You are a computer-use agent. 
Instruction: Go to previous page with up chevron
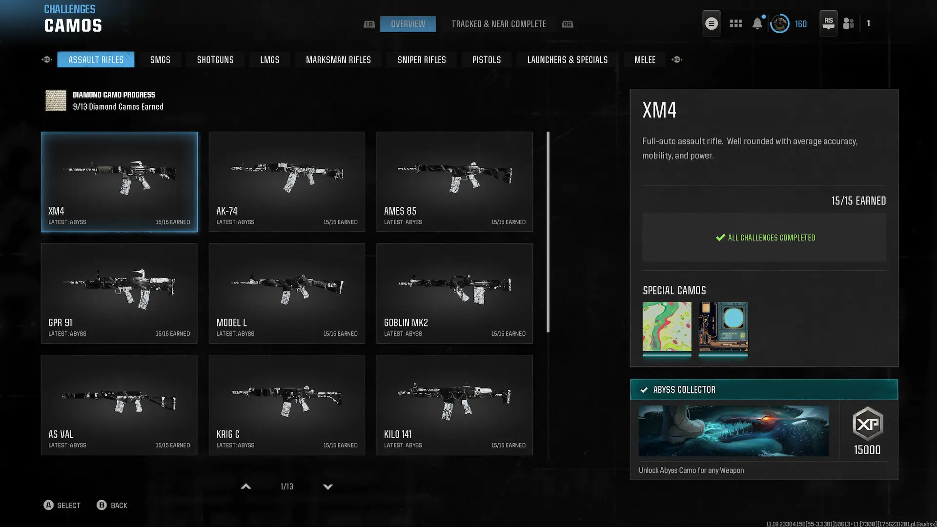(246, 486)
